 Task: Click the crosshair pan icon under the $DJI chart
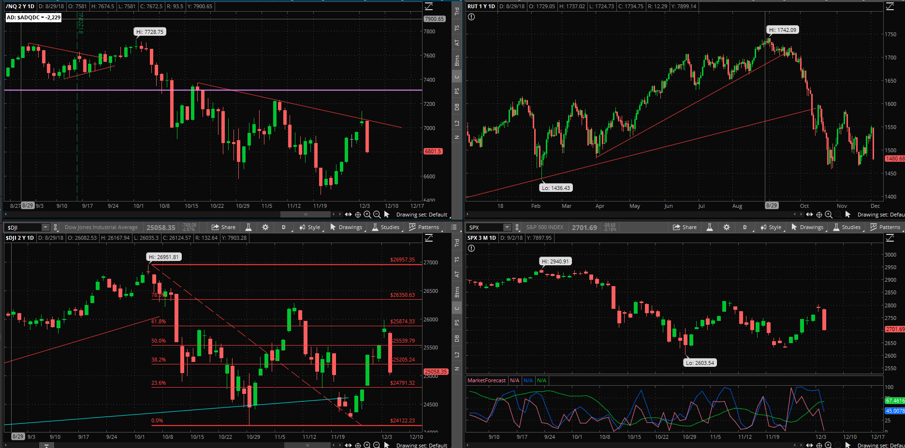pos(358,445)
